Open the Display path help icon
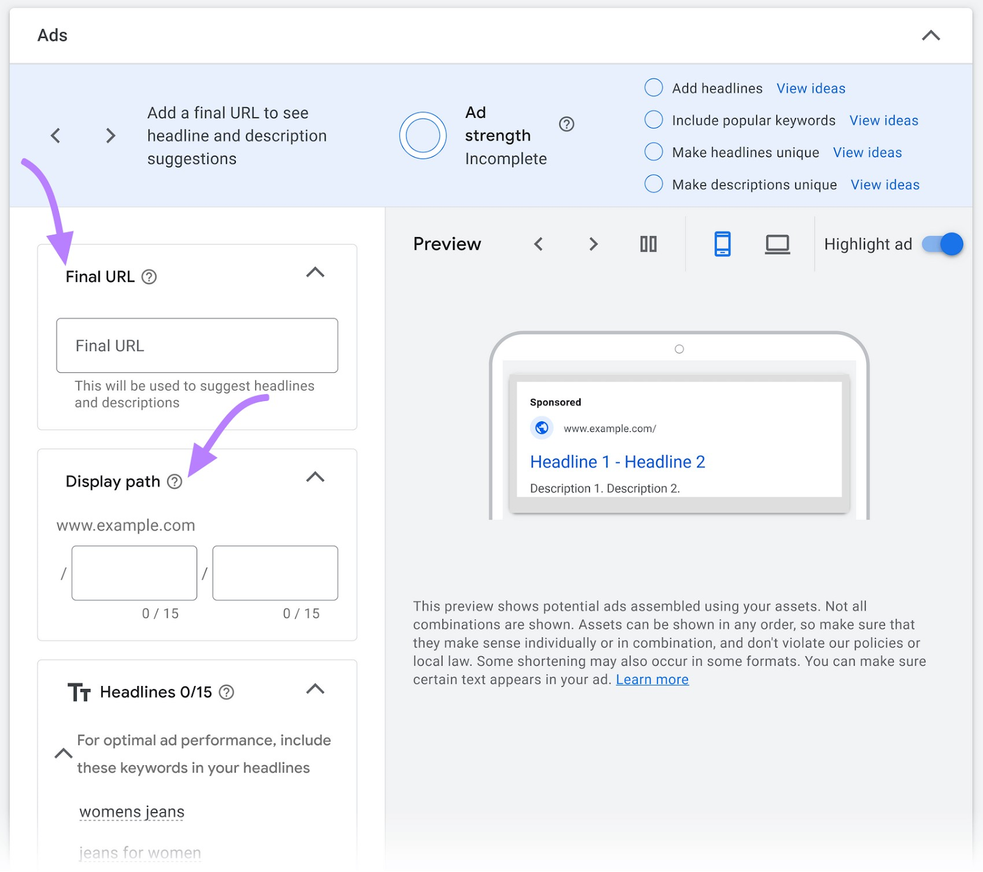Image resolution: width=983 pixels, height=872 pixels. tap(174, 481)
